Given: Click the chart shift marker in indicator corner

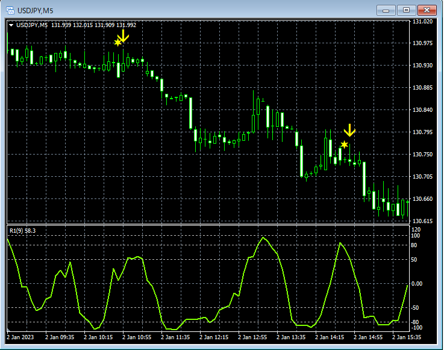Looking at the screenshot, I should point(9,330).
